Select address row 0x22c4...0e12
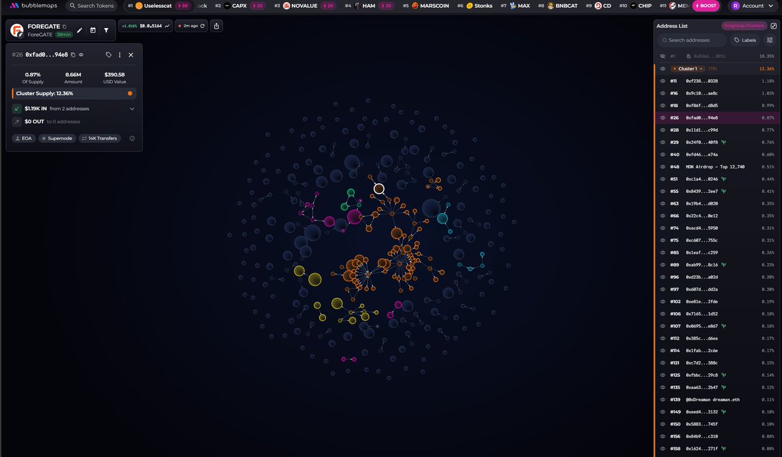Screen dimensions: 782x457 (x=717, y=216)
